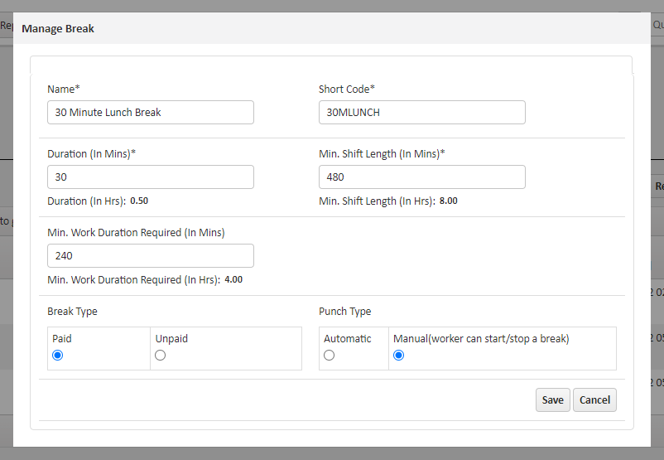
Task: Enable the Automatic punch type radio
Action: pos(330,355)
